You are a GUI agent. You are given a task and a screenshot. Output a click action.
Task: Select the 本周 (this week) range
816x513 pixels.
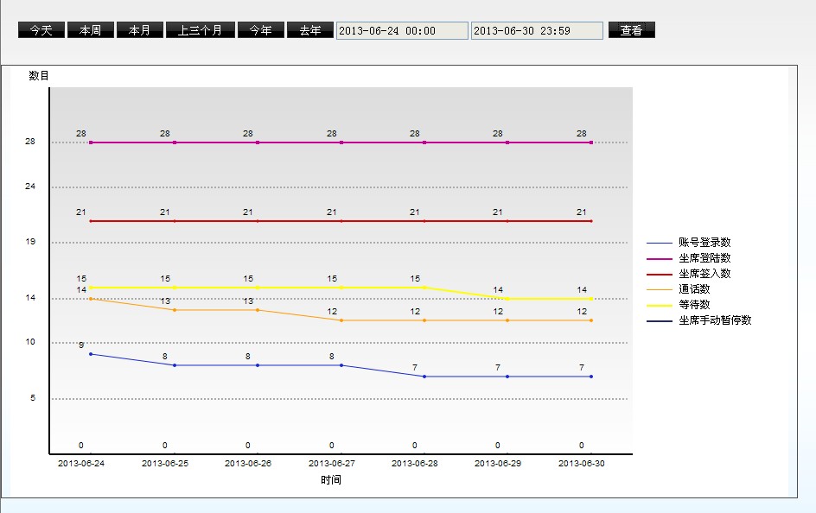click(91, 30)
